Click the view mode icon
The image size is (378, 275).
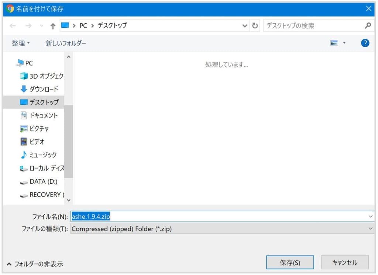click(334, 43)
